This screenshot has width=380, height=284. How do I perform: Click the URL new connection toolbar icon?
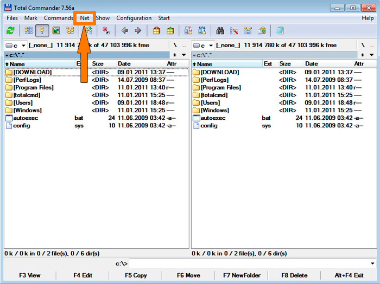202,31
